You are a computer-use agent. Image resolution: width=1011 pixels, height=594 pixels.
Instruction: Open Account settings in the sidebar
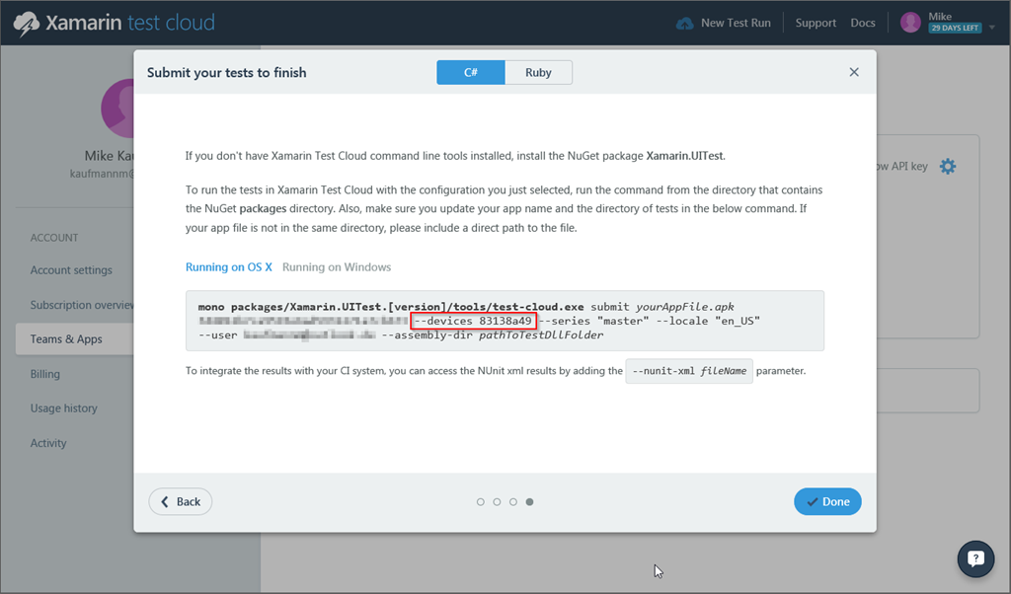point(71,270)
